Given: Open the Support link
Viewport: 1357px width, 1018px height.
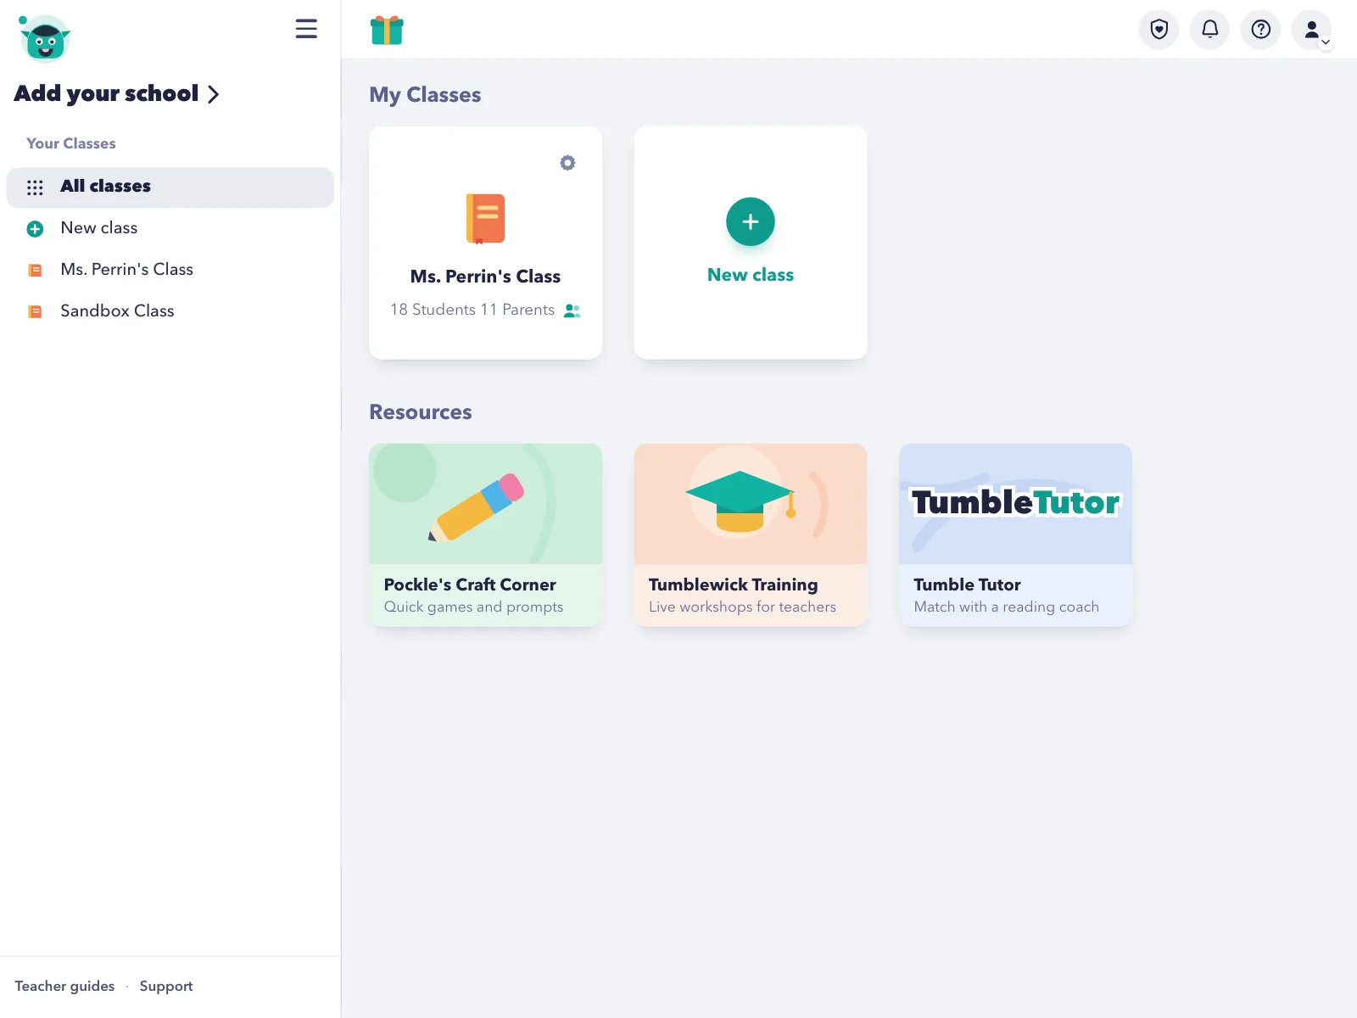Looking at the screenshot, I should point(166,986).
